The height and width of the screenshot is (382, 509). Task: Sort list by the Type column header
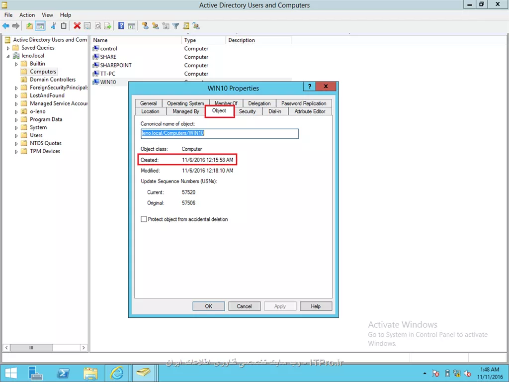point(203,40)
